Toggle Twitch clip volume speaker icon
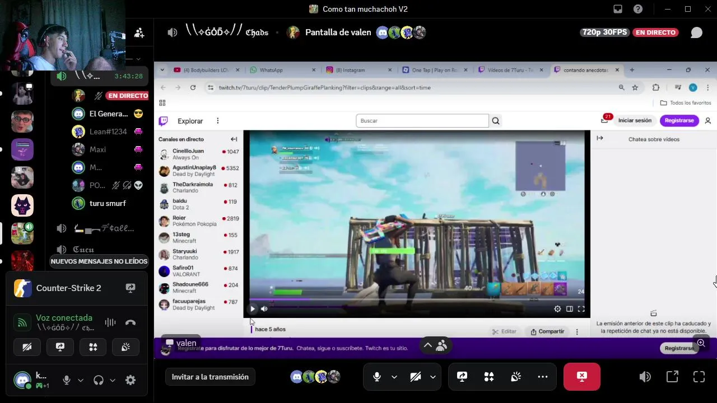This screenshot has width=717, height=403. tap(264, 308)
